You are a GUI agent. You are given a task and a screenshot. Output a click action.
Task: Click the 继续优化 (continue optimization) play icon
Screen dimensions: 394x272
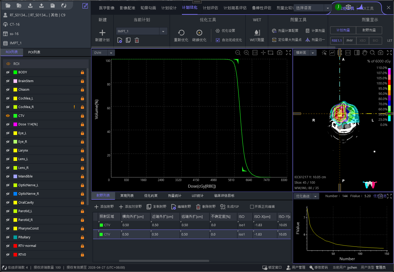click(199, 33)
